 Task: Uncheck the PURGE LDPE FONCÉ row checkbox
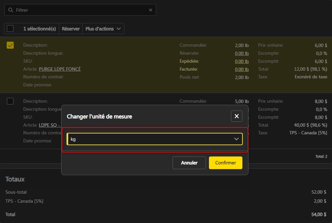[10, 45]
